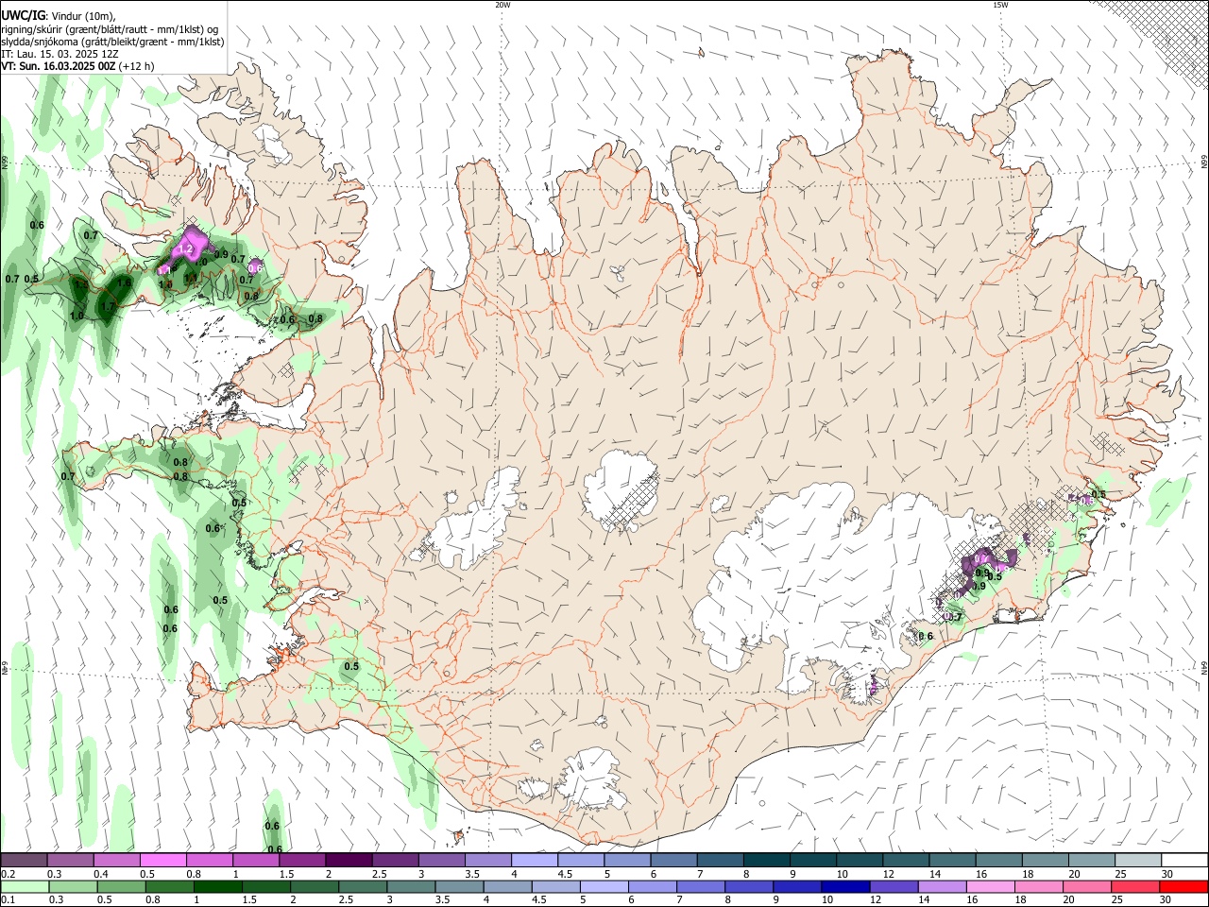Screen dimensions: 1209x907
Task: Click the 'VT: Sun. 16.03.2025 00Z (+12 h)' line
Action: pos(77,66)
